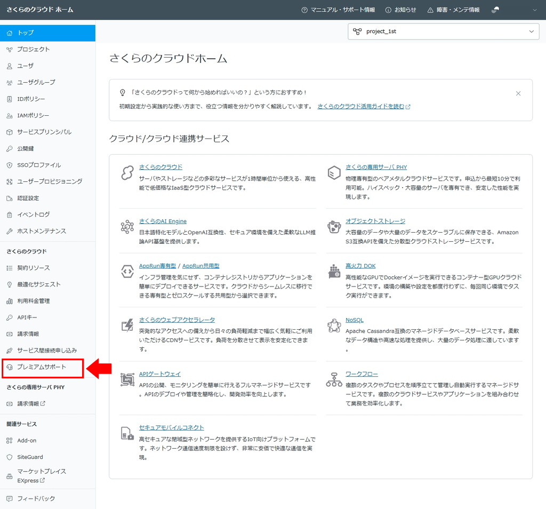The image size is (546, 509).
Task: Open the project_1st project dropdown
Action: coord(443,31)
